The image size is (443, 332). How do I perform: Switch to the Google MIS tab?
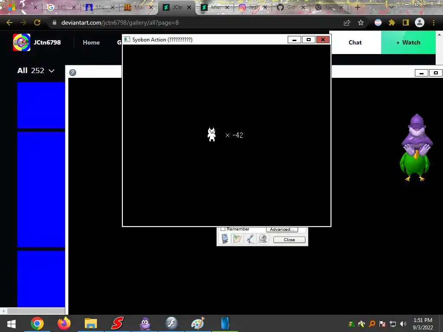tap(61, 7)
